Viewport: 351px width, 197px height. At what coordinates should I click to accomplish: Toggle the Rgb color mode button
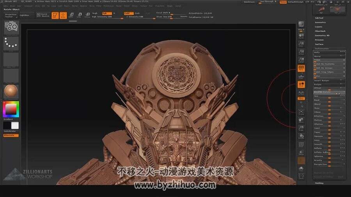coord(107,13)
